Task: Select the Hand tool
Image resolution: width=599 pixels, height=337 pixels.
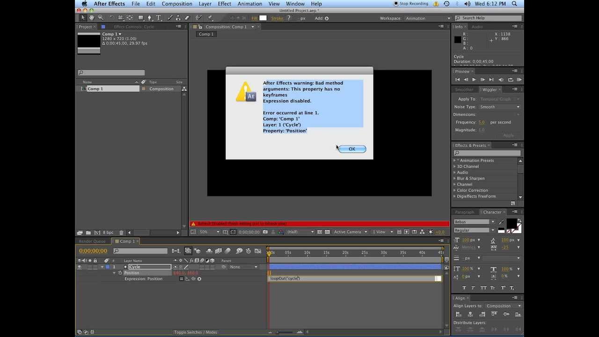Action: click(x=92, y=18)
